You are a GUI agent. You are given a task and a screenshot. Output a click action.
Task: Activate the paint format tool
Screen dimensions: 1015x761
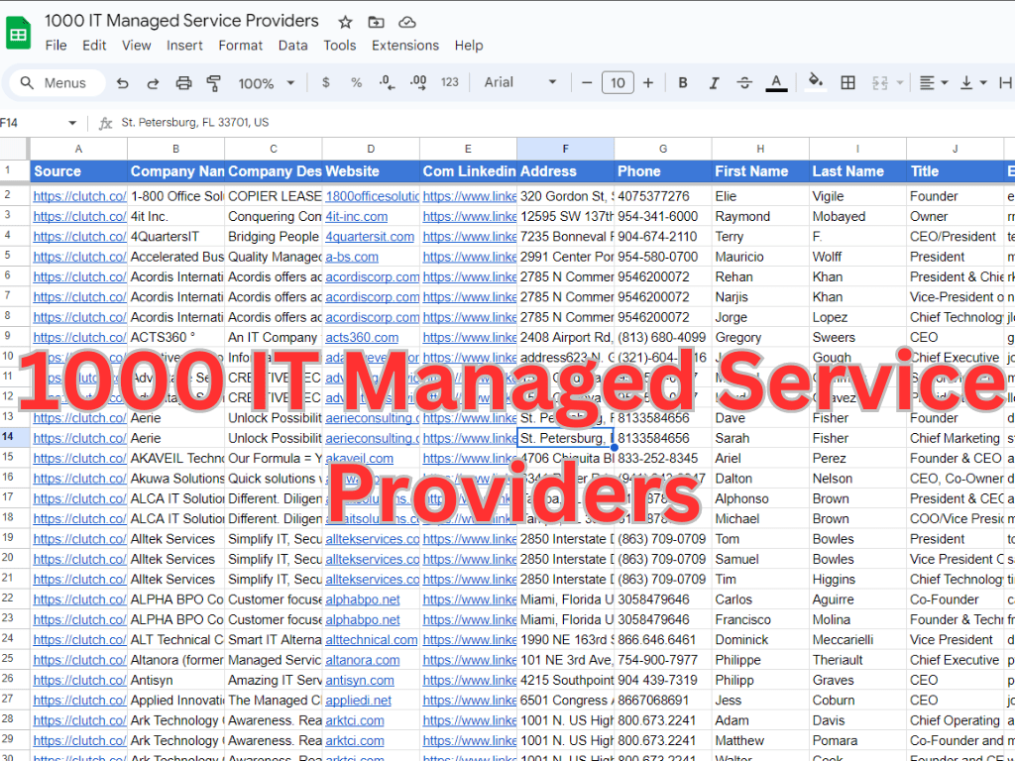[x=213, y=83]
